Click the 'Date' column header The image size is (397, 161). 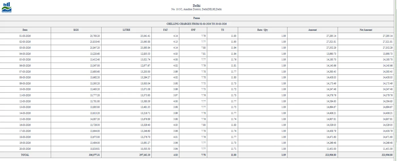tap(25, 30)
